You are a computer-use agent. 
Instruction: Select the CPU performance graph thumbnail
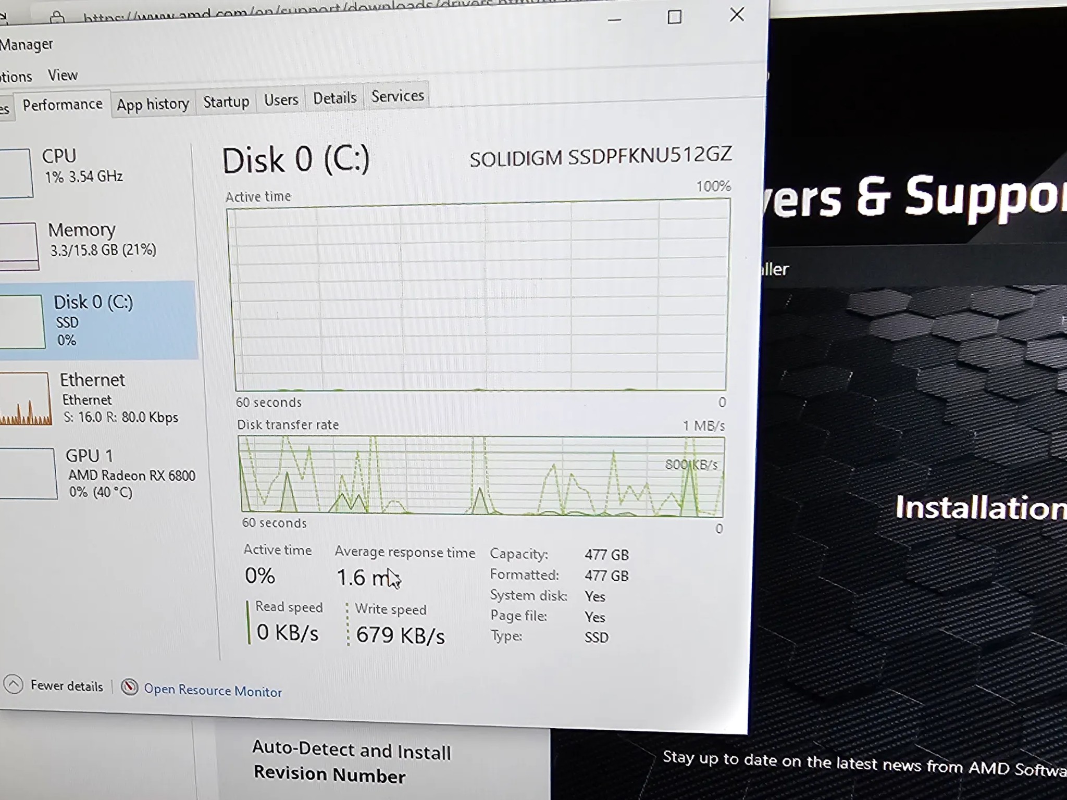point(16,173)
